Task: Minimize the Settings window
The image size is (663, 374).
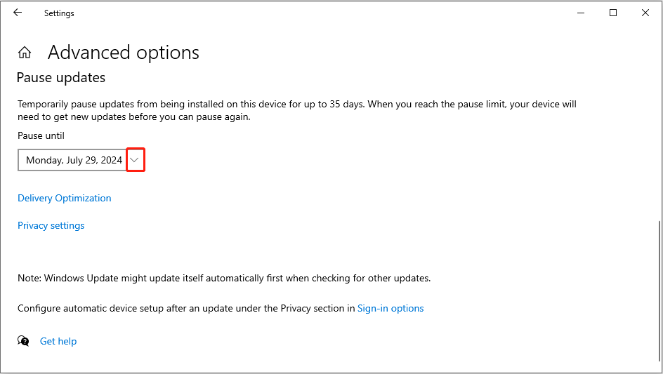Action: coord(581,13)
